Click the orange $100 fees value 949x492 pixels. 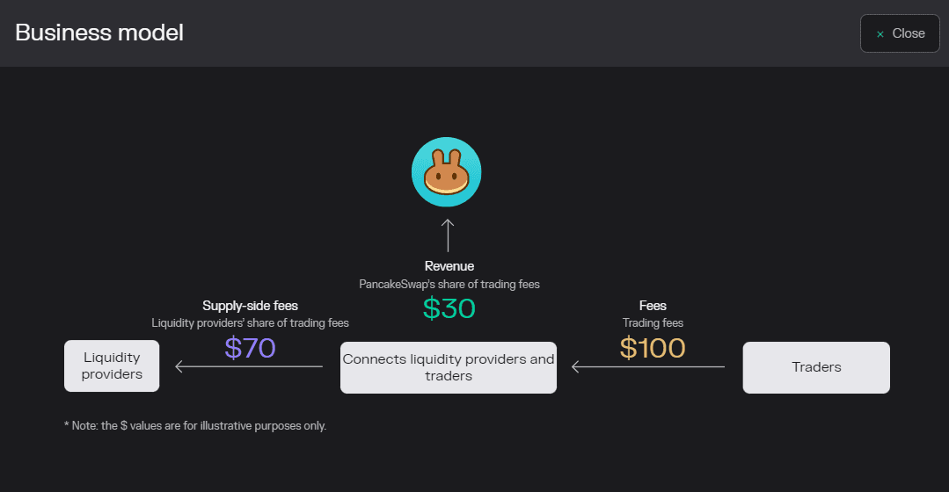tap(653, 348)
